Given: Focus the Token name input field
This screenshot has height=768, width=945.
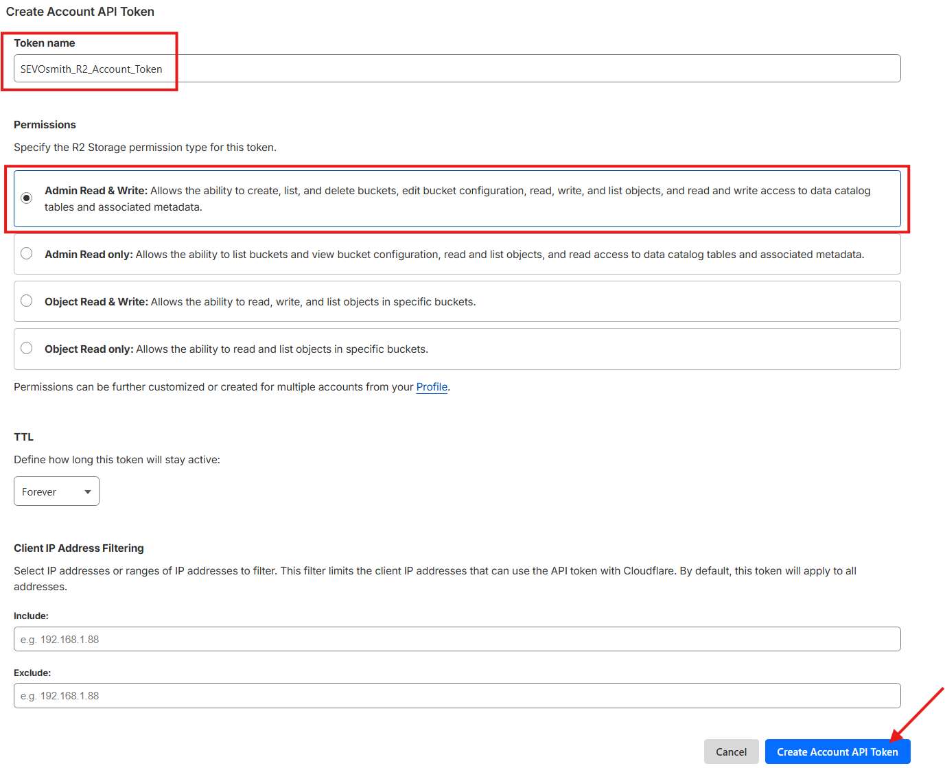Looking at the screenshot, I should (457, 68).
